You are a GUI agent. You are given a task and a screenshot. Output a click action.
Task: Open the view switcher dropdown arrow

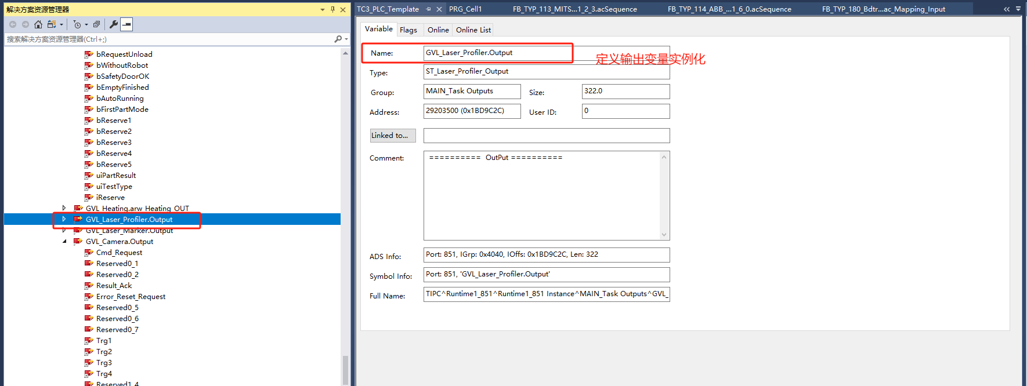tap(62, 24)
